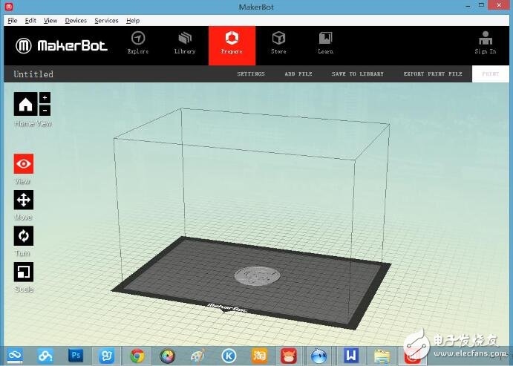Click the Home View icon
The height and width of the screenshot is (366, 513).
24,104
